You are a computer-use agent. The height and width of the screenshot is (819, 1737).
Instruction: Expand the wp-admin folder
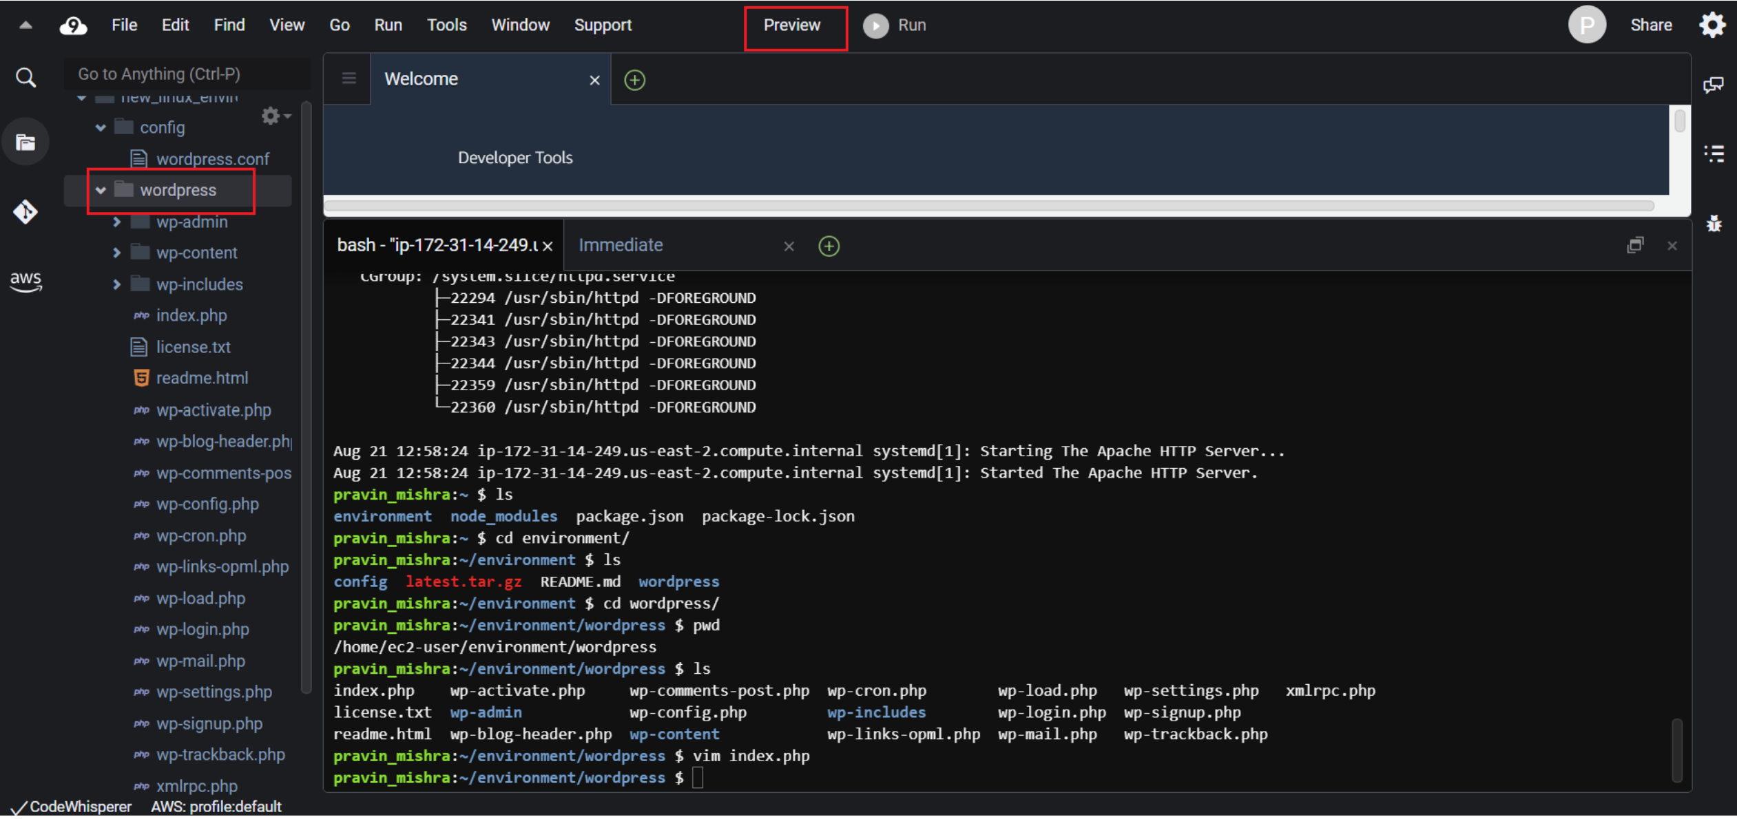coord(116,222)
